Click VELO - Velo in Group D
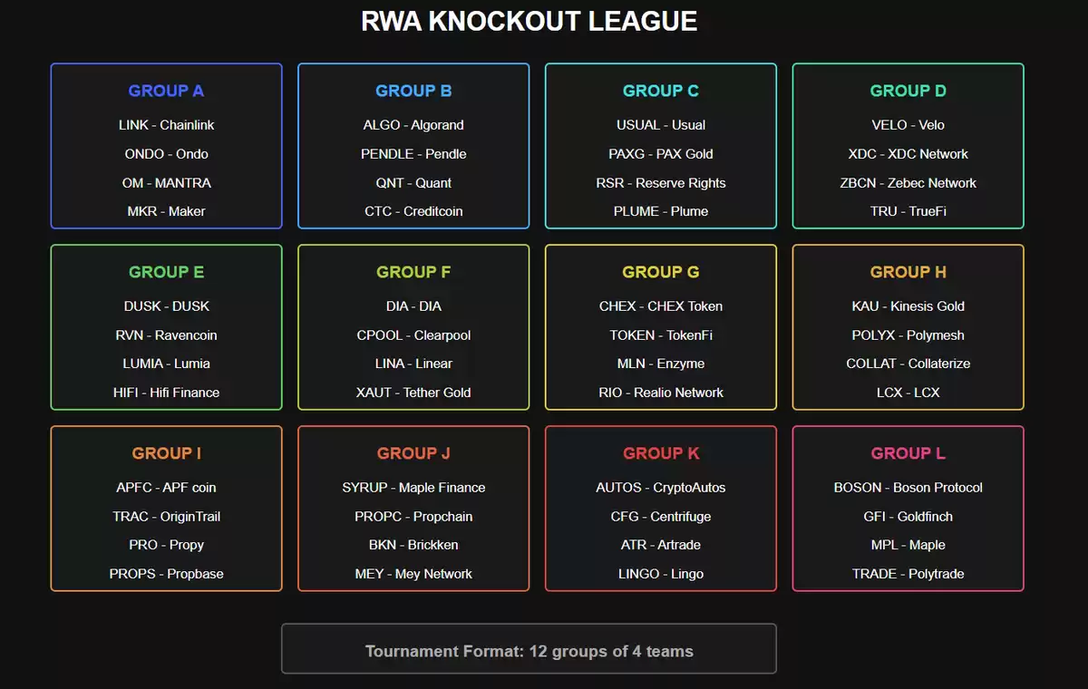 coord(908,125)
